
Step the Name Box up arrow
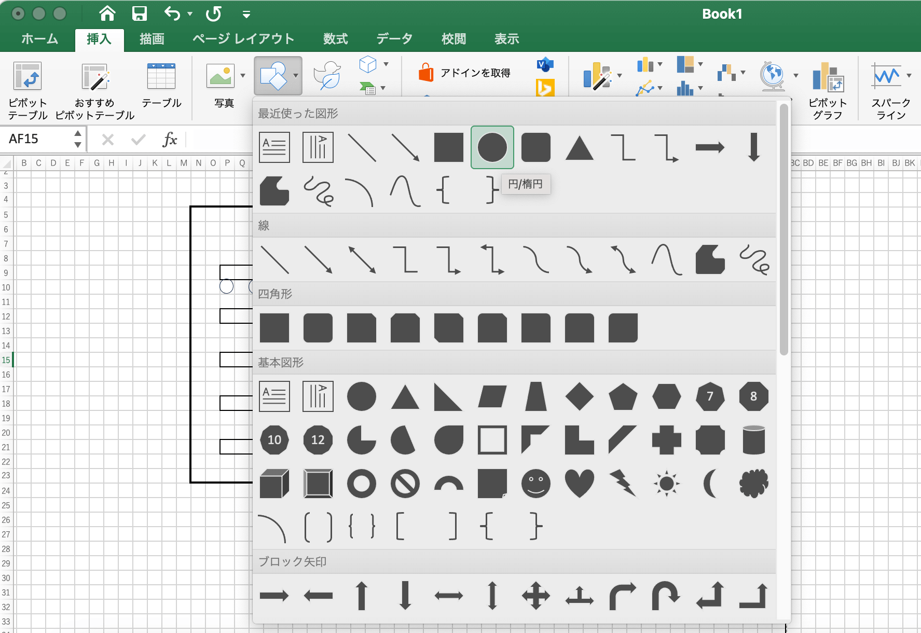coord(78,133)
